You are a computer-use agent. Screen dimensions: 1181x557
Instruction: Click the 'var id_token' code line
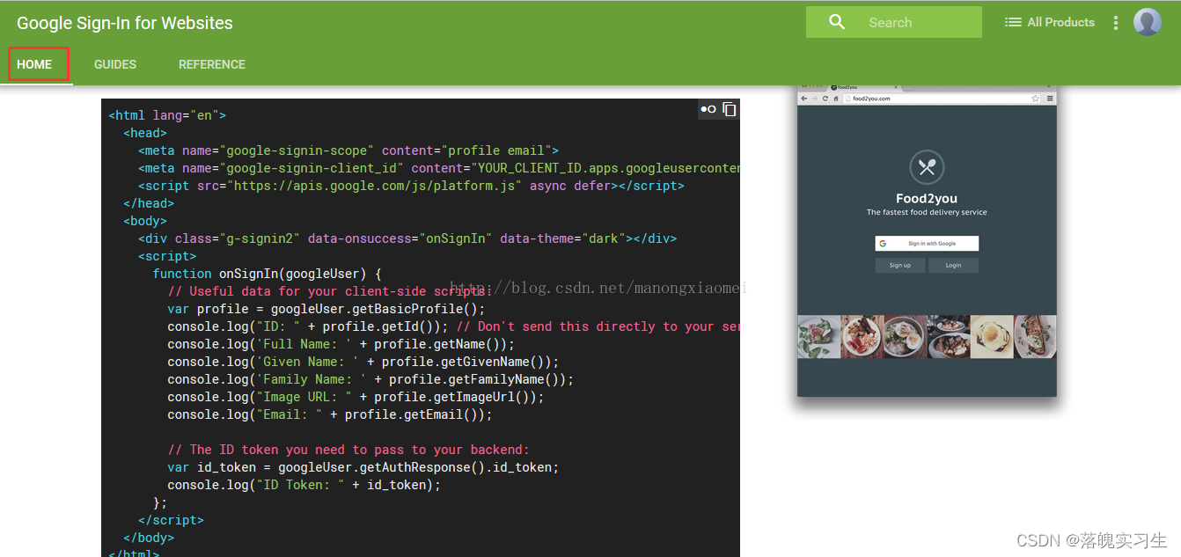coord(363,467)
